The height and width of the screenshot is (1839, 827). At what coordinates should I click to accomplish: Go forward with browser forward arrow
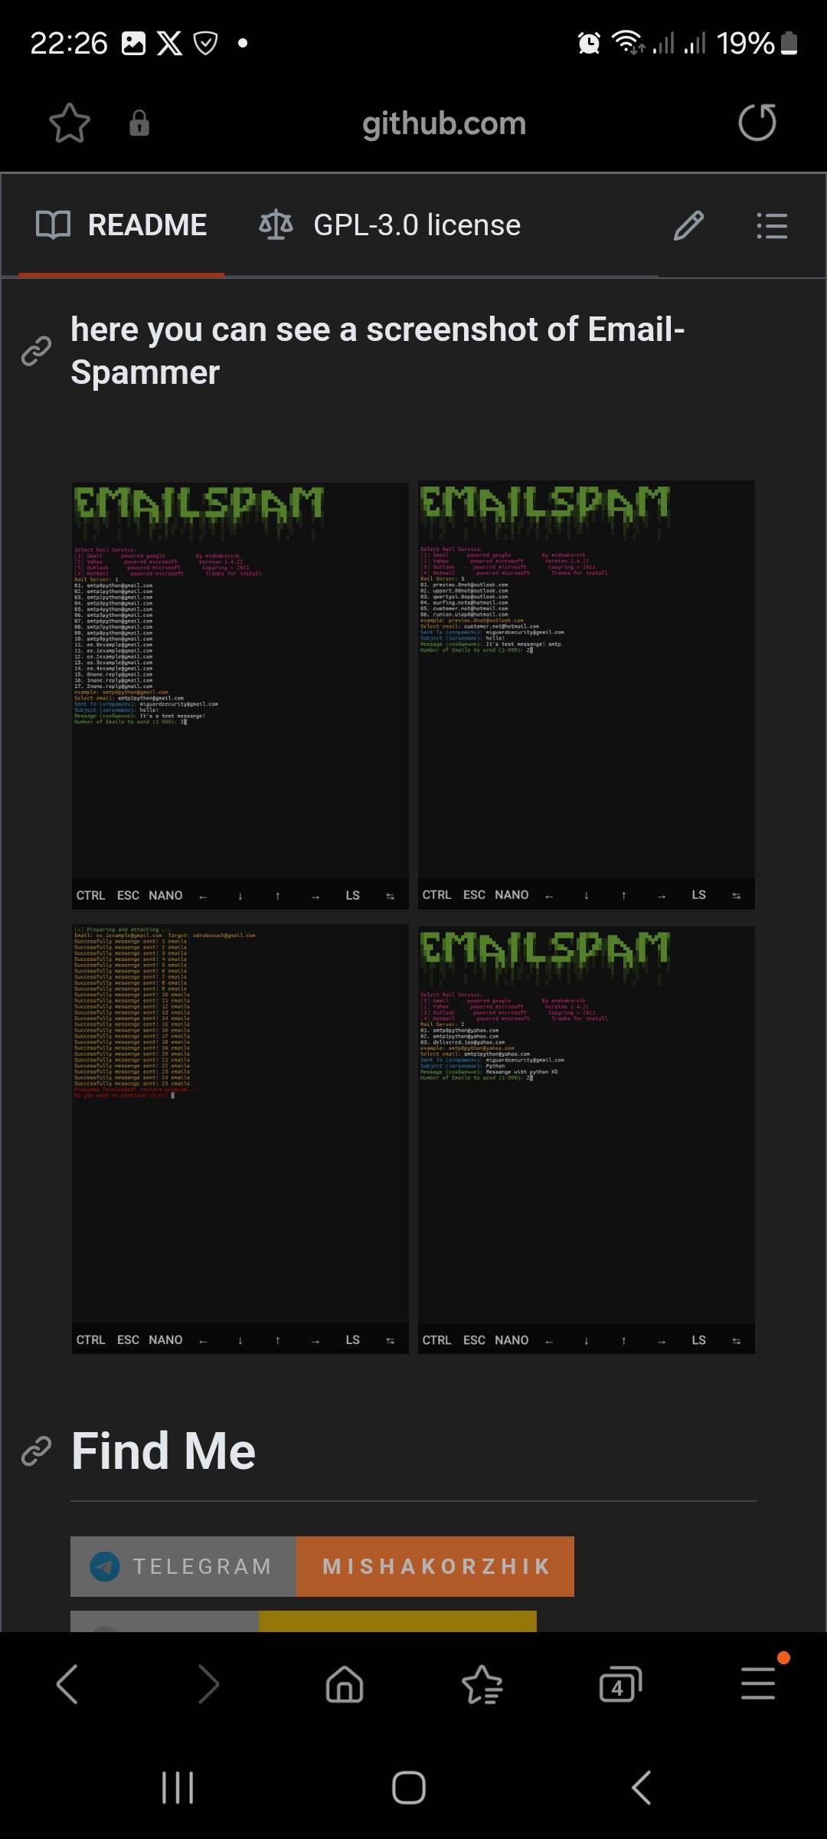[x=208, y=1685]
